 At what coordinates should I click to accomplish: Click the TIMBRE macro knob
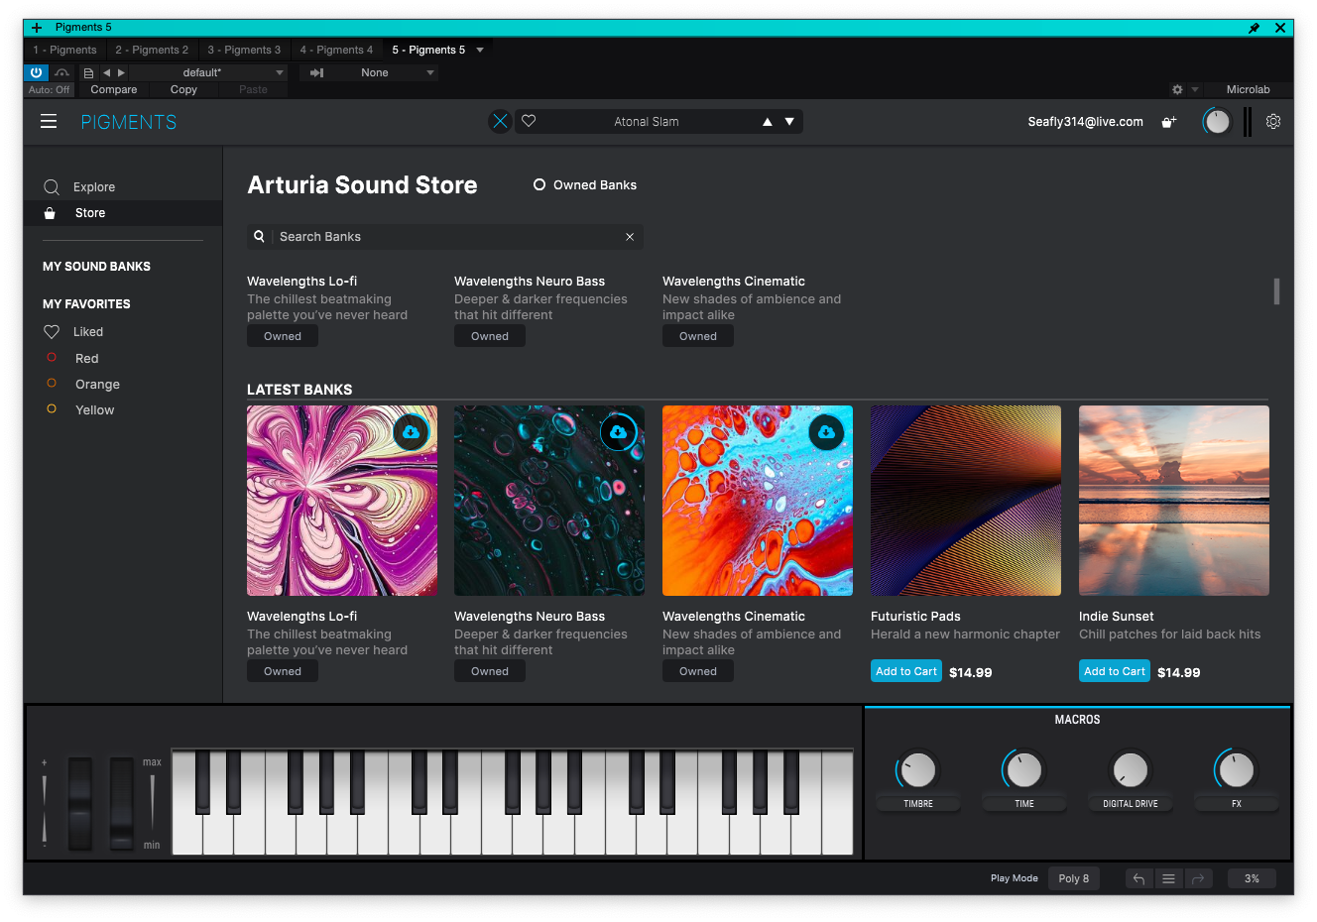click(918, 769)
